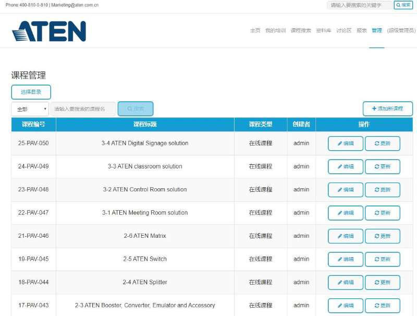This screenshot has height=316, width=417.
Task: Click course number 24-PAV-049
Action: pyautogui.click(x=33, y=166)
